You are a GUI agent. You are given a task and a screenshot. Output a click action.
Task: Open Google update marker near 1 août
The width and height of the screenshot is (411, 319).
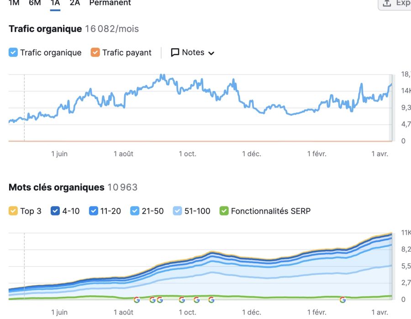point(137,300)
